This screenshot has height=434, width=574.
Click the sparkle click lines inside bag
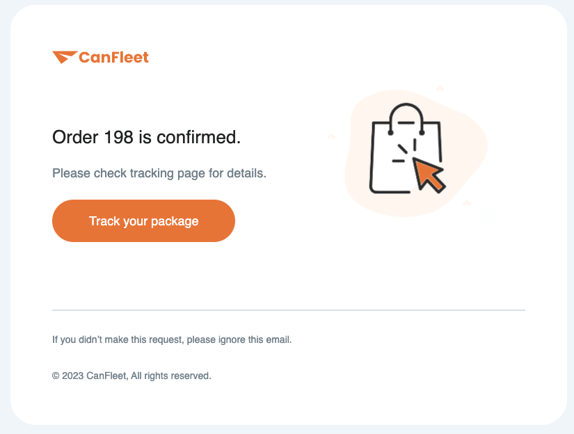click(x=404, y=150)
